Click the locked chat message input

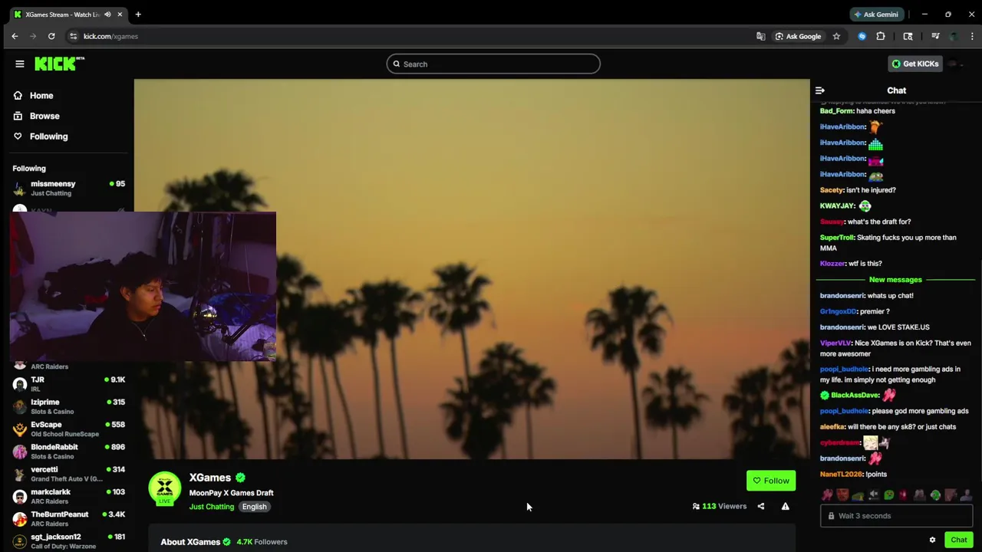(x=896, y=516)
